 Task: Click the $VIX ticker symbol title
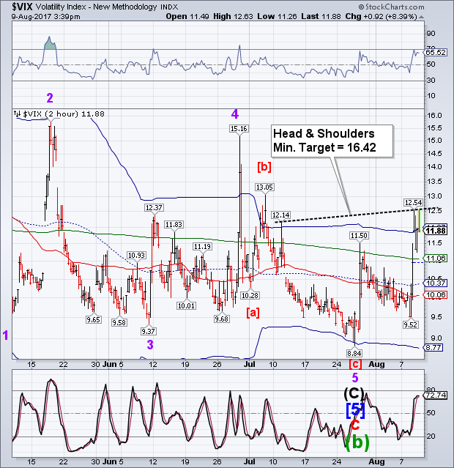(x=15, y=6)
